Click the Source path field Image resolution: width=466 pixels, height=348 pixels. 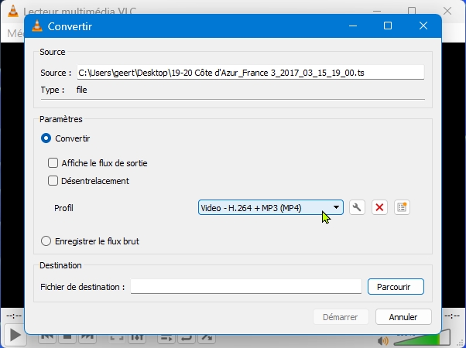pos(251,73)
